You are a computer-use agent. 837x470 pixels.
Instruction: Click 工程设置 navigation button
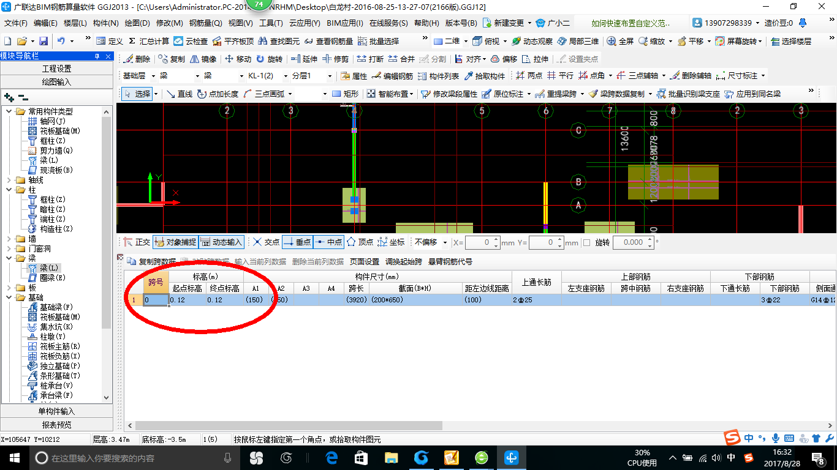(56, 69)
